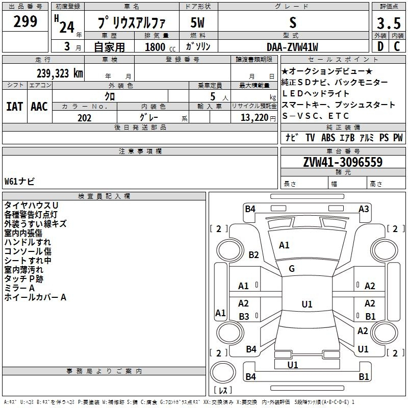Click the sales point ★オークションデビュー★

[327, 71]
